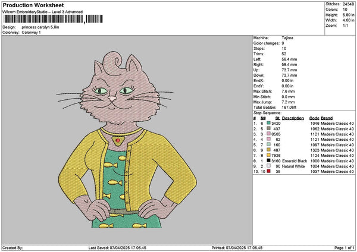Click the Zoom value '1:1'

coord(345,26)
